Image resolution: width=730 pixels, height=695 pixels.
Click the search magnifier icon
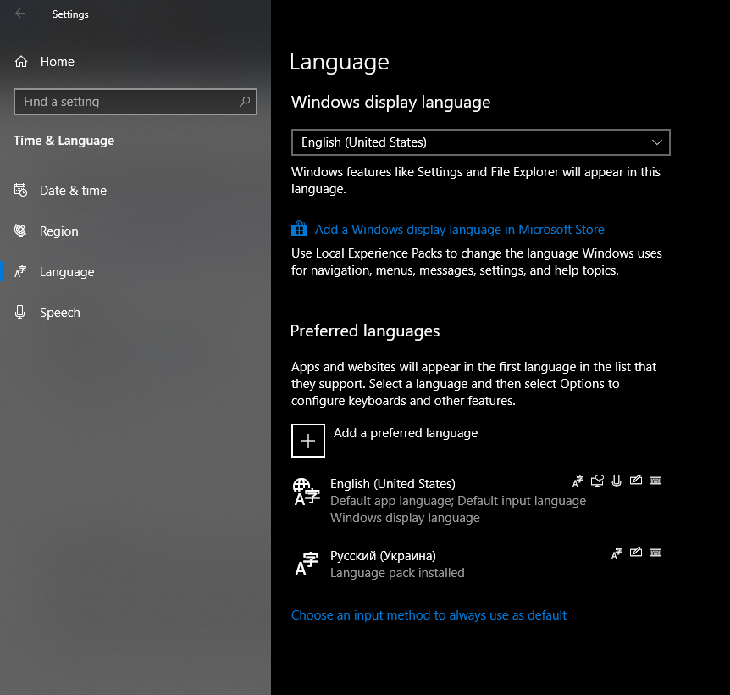(x=245, y=102)
